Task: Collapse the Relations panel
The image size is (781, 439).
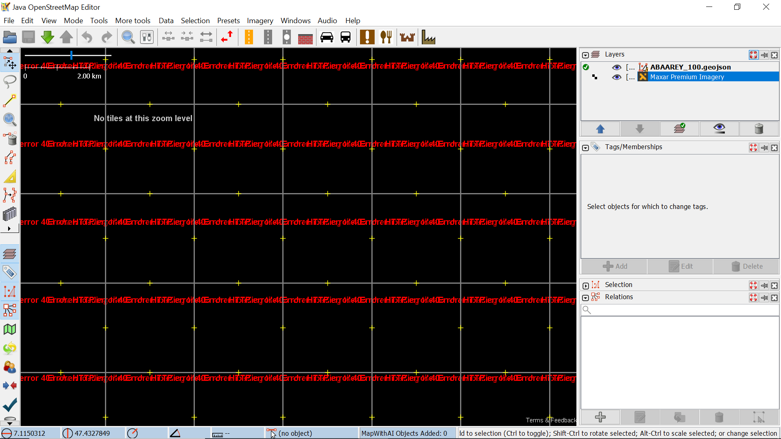Action: [585, 298]
